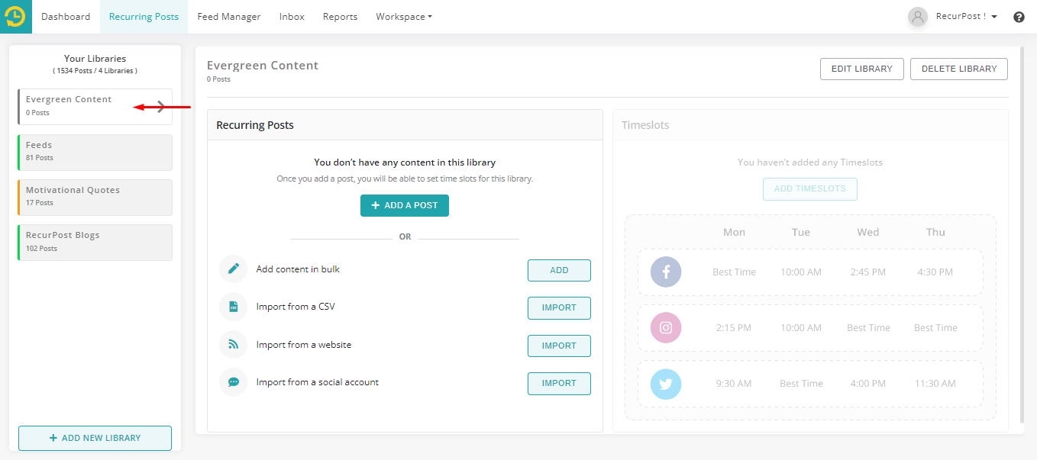1037x460 pixels.
Task: Select the Motivational Quotes library
Action: click(x=95, y=197)
